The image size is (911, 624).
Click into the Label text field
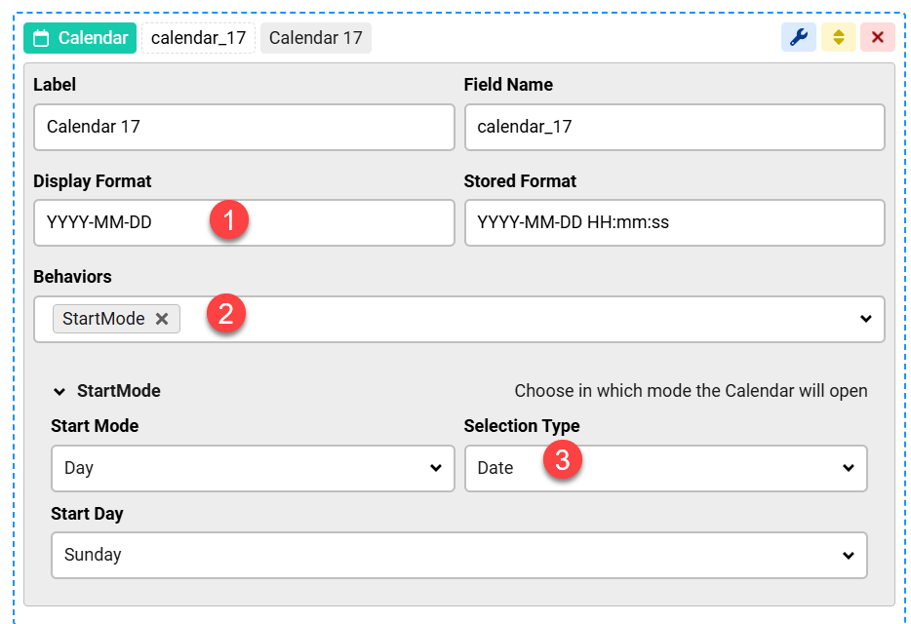click(x=244, y=127)
